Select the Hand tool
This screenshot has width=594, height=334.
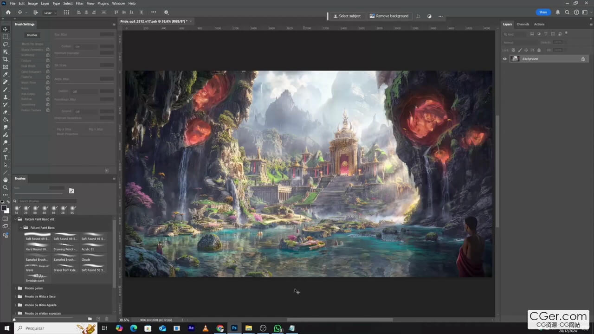tap(6, 180)
